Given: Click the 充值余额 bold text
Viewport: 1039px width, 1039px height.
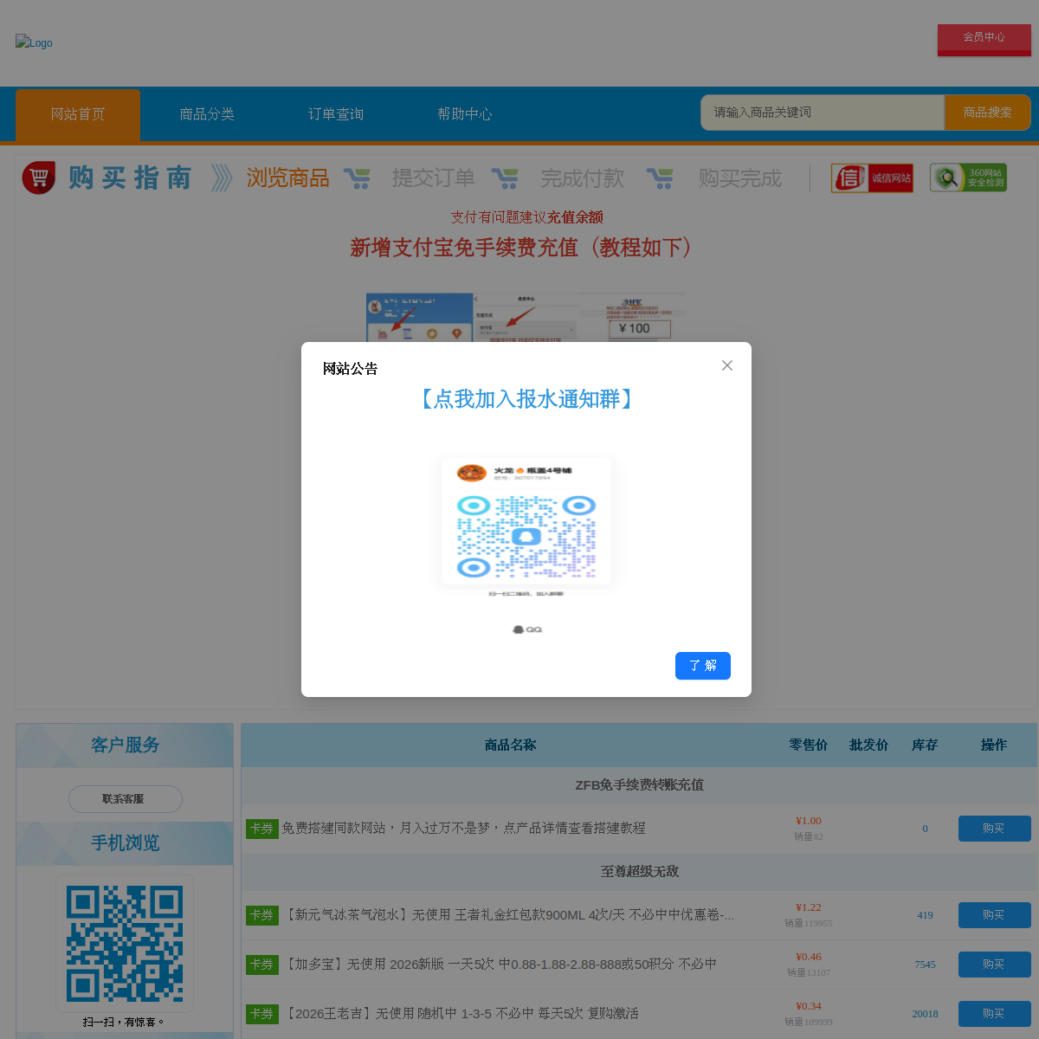Looking at the screenshot, I should [x=575, y=217].
